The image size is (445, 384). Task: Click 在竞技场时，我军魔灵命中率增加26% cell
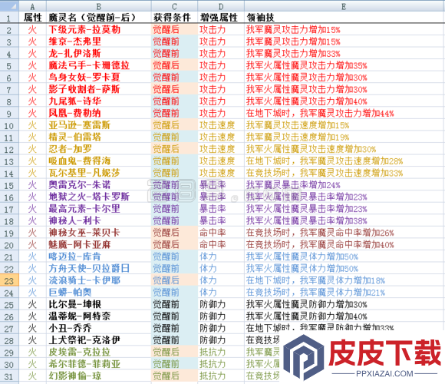344,233
